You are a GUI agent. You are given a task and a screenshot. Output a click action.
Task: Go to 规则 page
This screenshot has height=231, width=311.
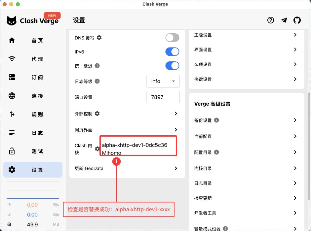33,114
